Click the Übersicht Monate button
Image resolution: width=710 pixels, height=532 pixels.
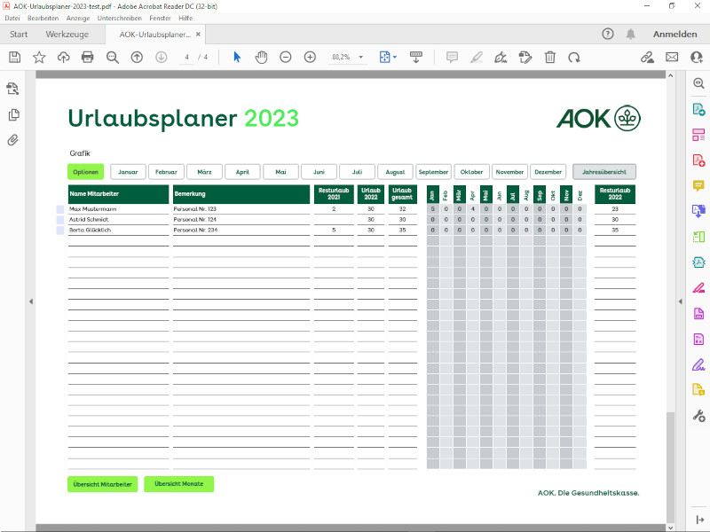tap(179, 484)
